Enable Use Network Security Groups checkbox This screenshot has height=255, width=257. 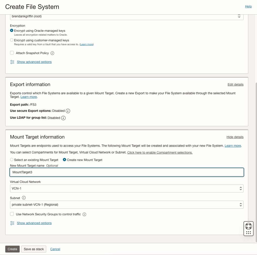coord(12,214)
